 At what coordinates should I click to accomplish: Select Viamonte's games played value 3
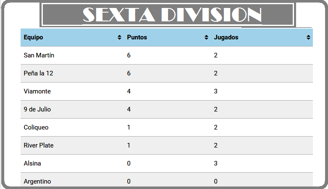(216, 91)
